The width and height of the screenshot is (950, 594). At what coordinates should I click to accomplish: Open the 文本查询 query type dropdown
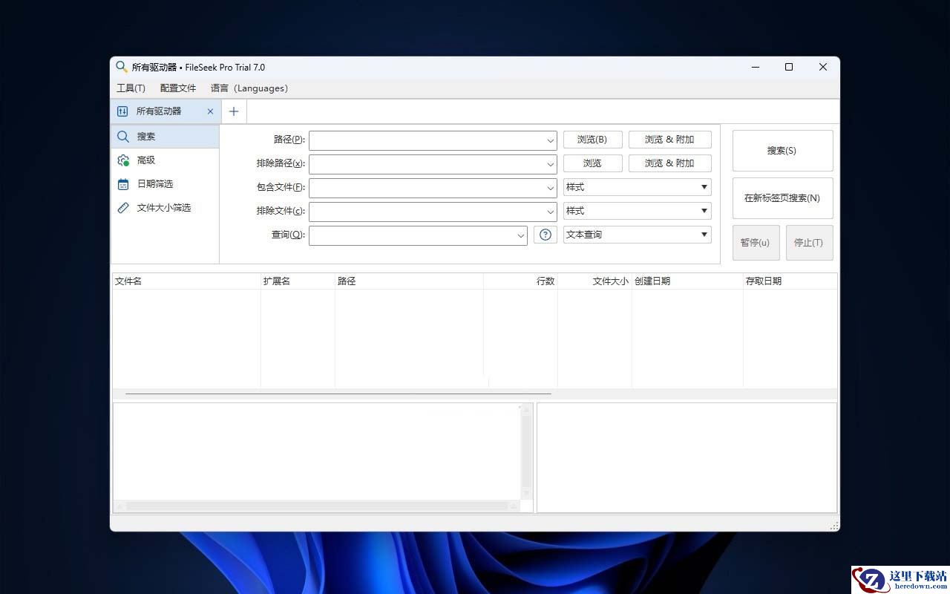pos(638,235)
